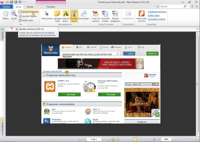The height and width of the screenshot is (142, 200).
Task: Open the undo history dropdown arrow
Action: click(x=23, y=2)
